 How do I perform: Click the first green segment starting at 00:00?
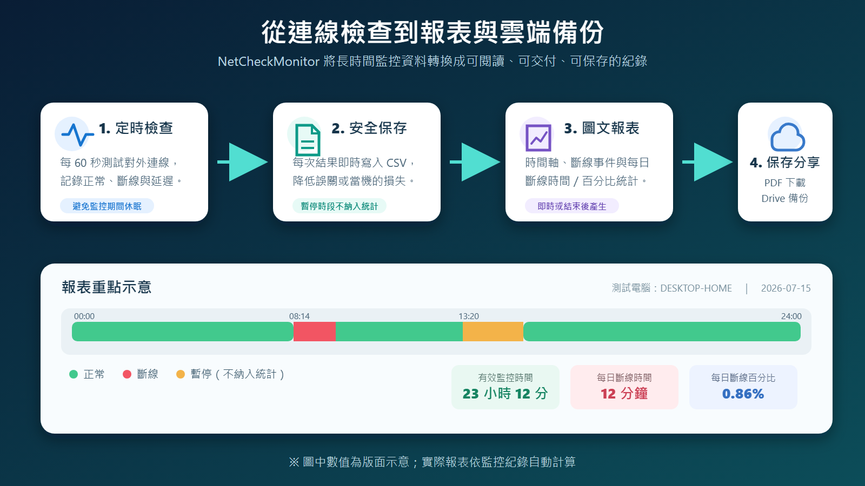[183, 332]
